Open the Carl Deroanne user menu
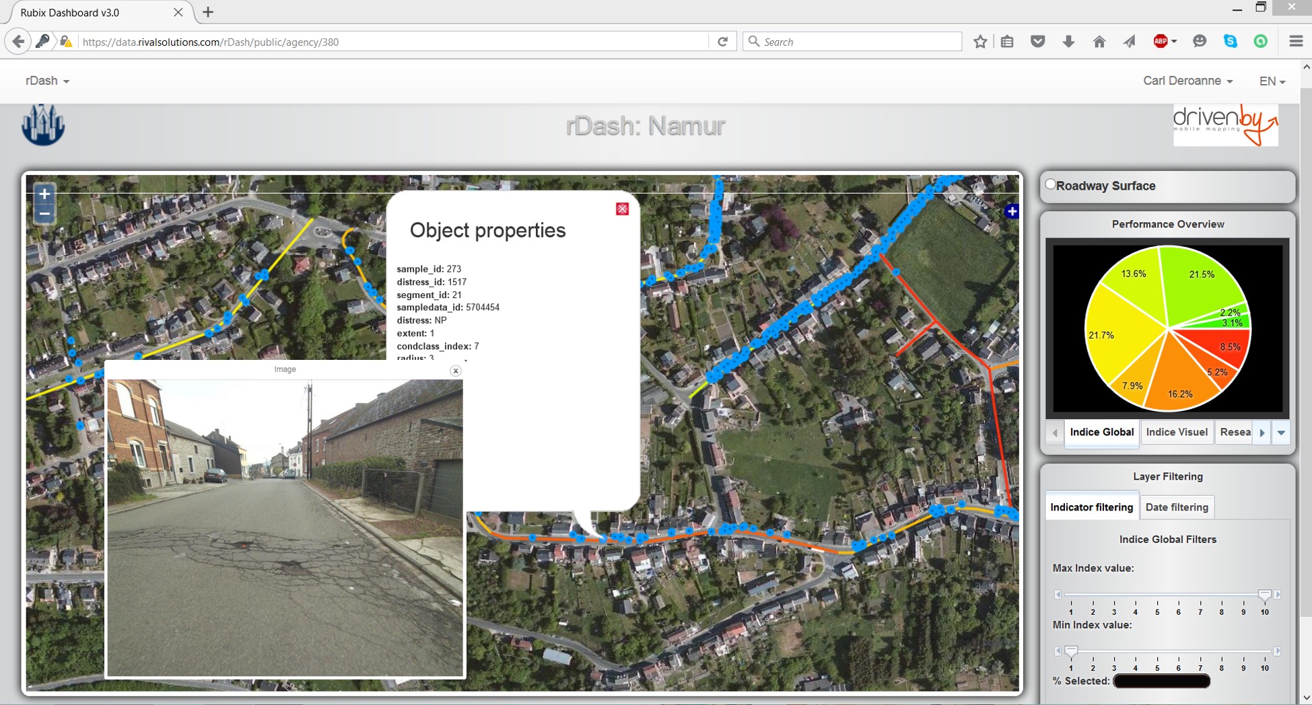This screenshot has width=1312, height=705. 1187,81
